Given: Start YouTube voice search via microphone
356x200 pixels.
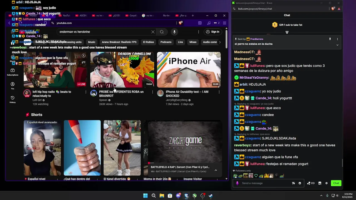Looking at the screenshot, I should [174, 32].
